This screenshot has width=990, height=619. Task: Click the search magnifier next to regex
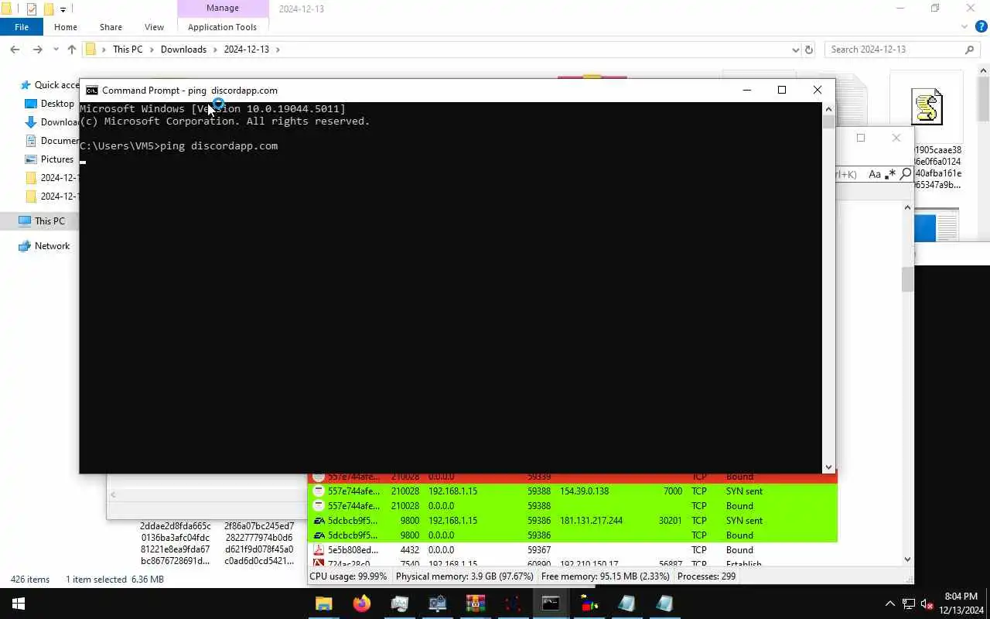tap(906, 174)
